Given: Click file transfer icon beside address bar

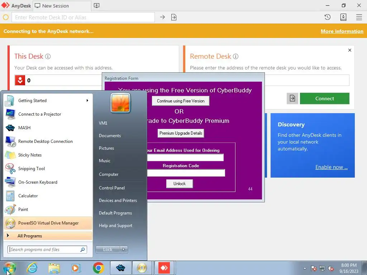Looking at the screenshot, I should click(x=174, y=17).
